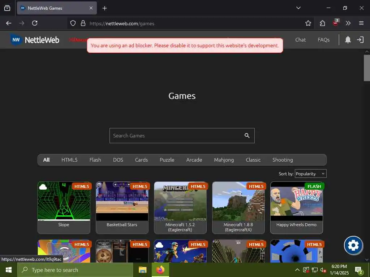The width and height of the screenshot is (370, 277).
Task: Click the uBlock Origin extension icon
Action: point(336,23)
